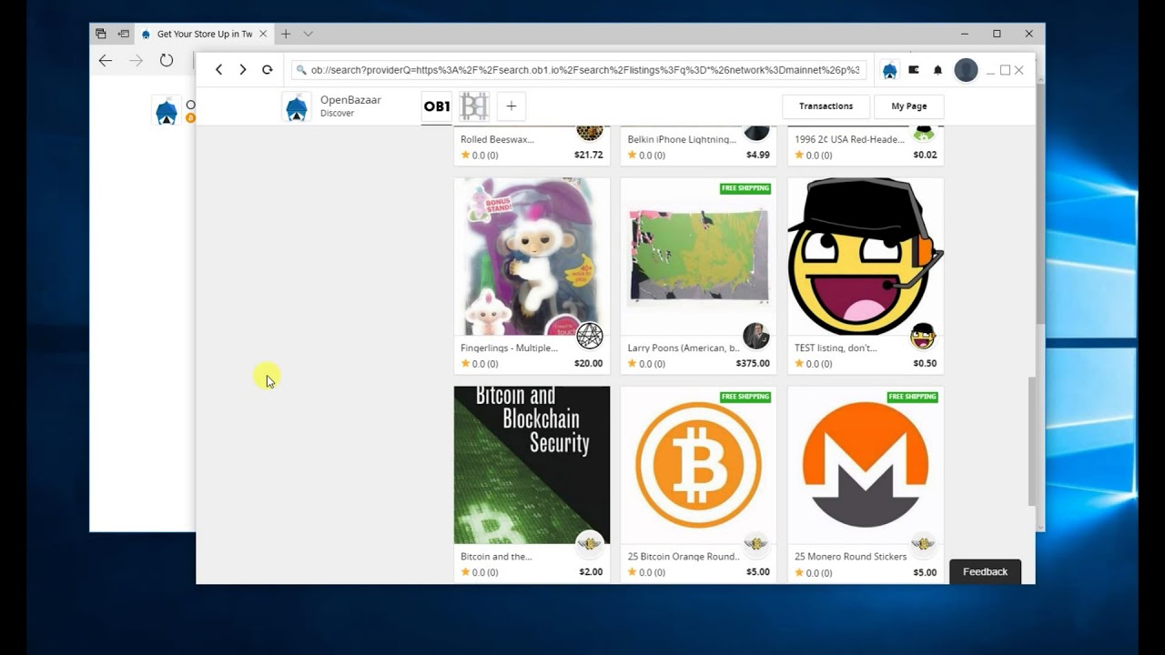Click the 'Fingerlings - Multiple...' title
The height and width of the screenshot is (655, 1165).
509,348
